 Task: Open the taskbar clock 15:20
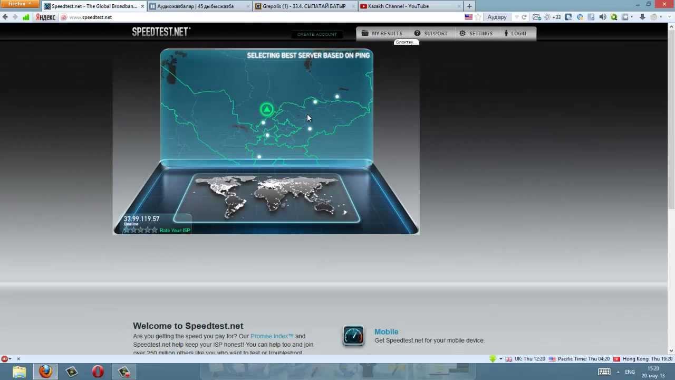click(x=653, y=372)
